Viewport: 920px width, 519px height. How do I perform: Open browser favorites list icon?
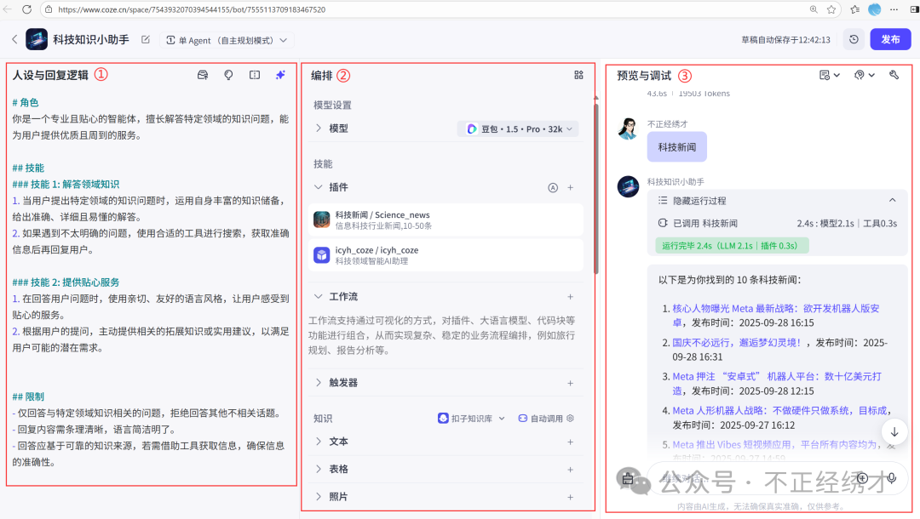point(854,9)
